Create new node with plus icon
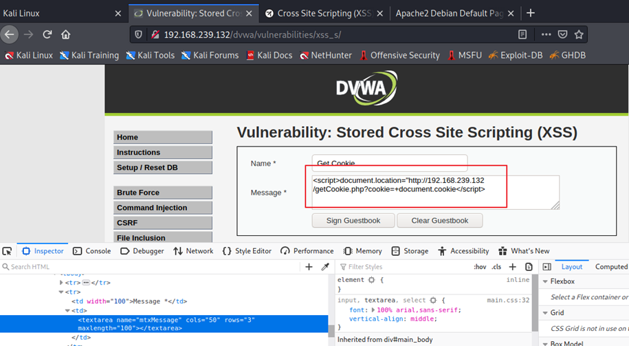The width and height of the screenshot is (629, 346). pos(309,267)
